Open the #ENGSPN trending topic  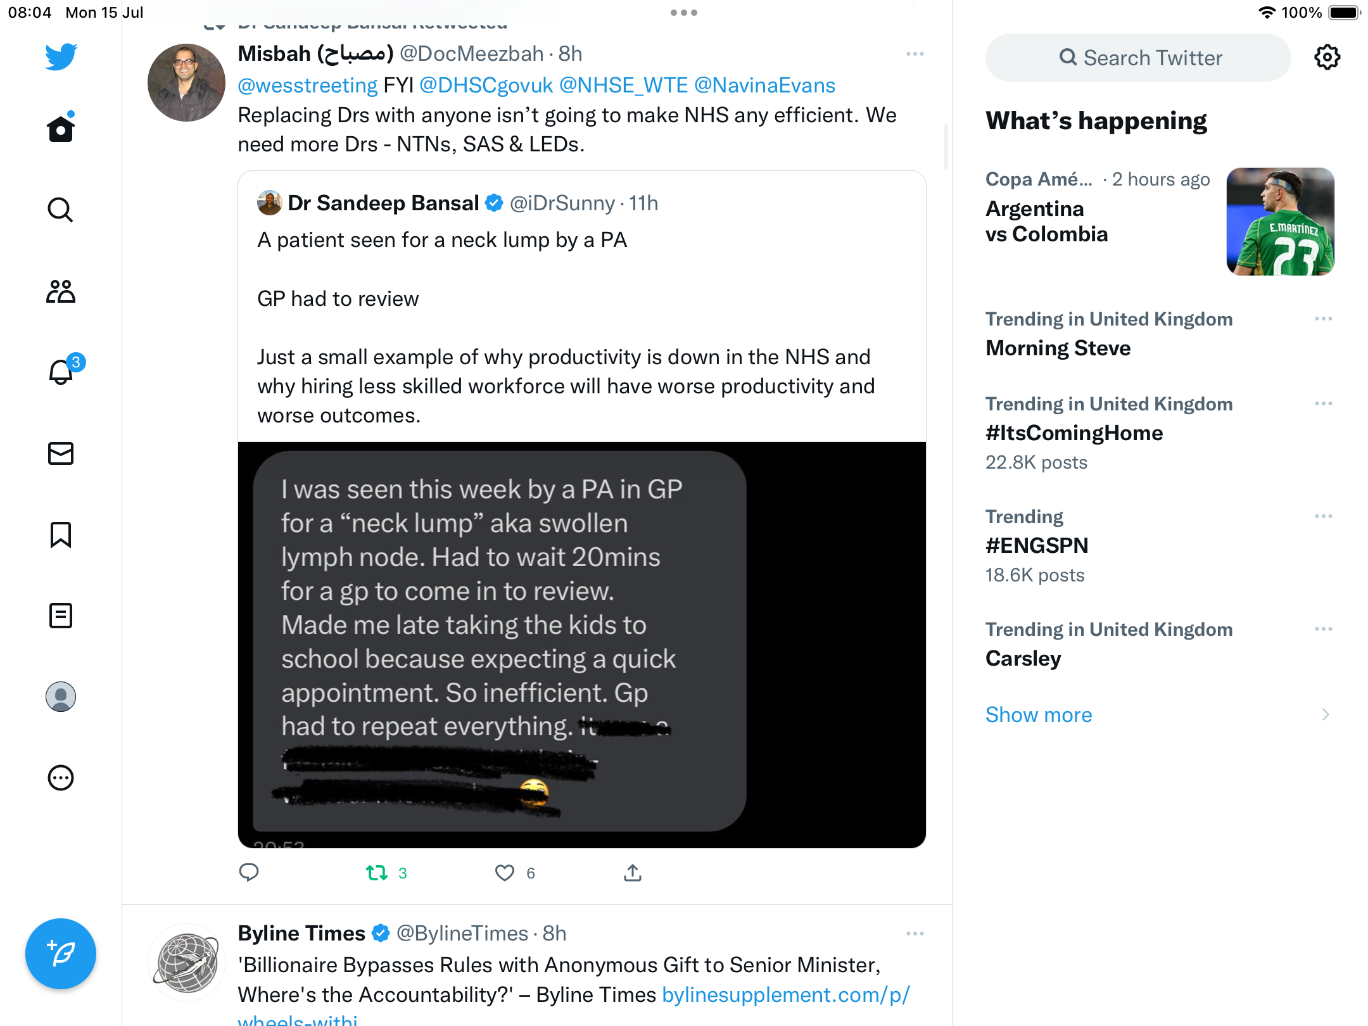click(1037, 546)
